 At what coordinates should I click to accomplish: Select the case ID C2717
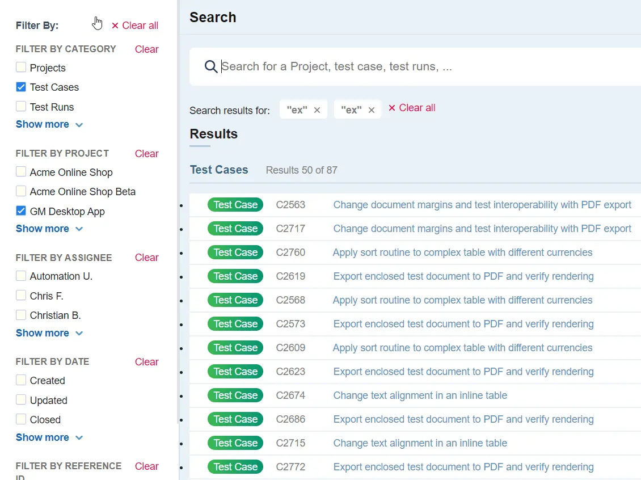pyautogui.click(x=290, y=229)
